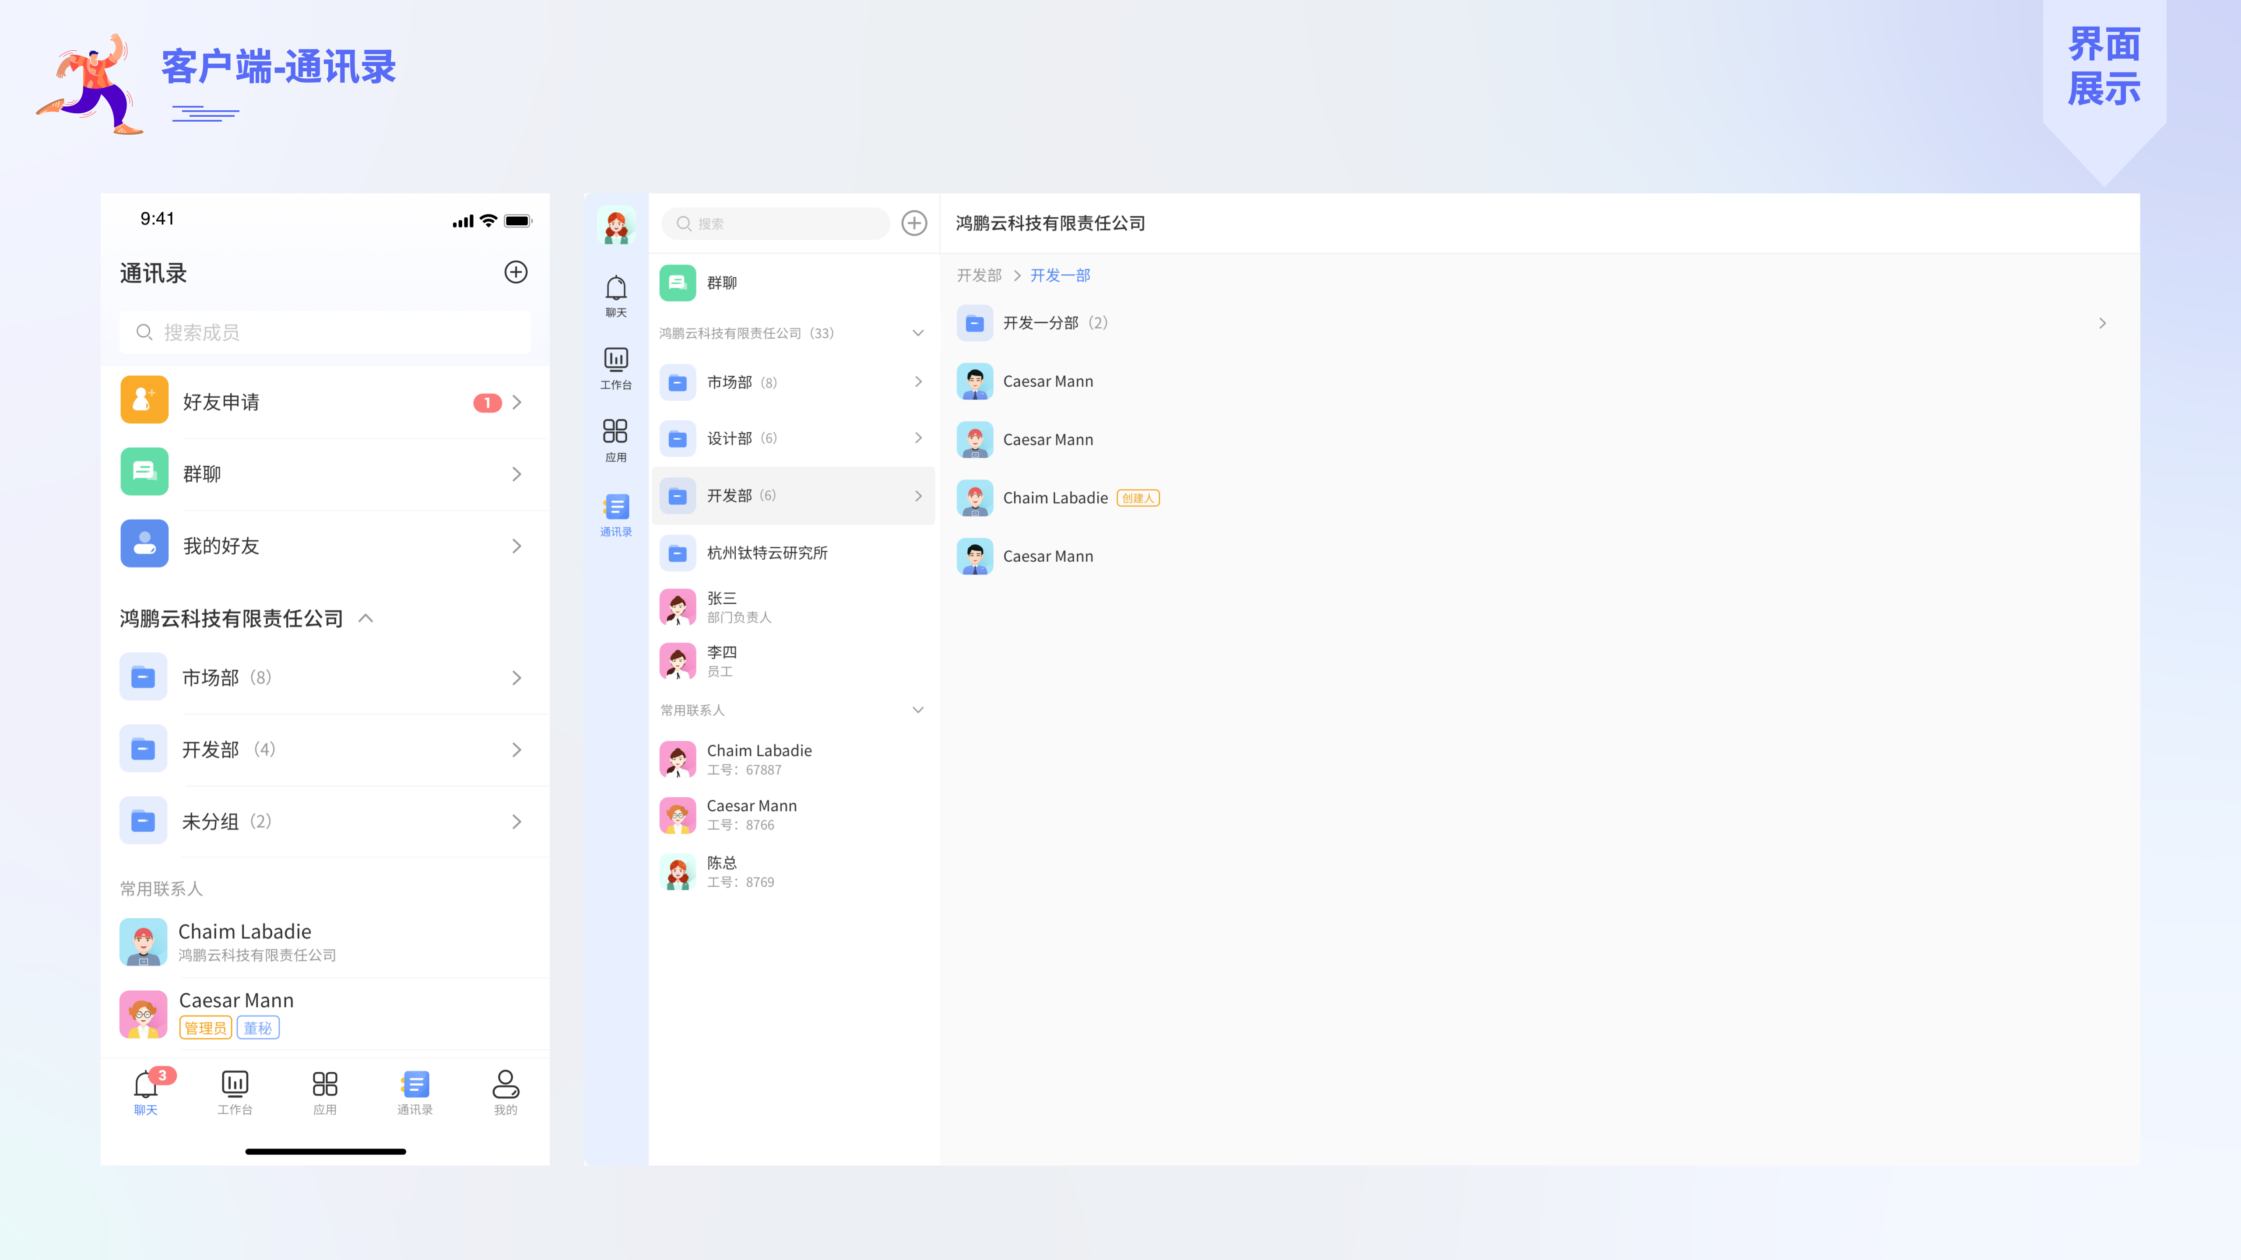Expand mobile 开发部 (4) chevron
The image size is (2241, 1260).
(517, 749)
